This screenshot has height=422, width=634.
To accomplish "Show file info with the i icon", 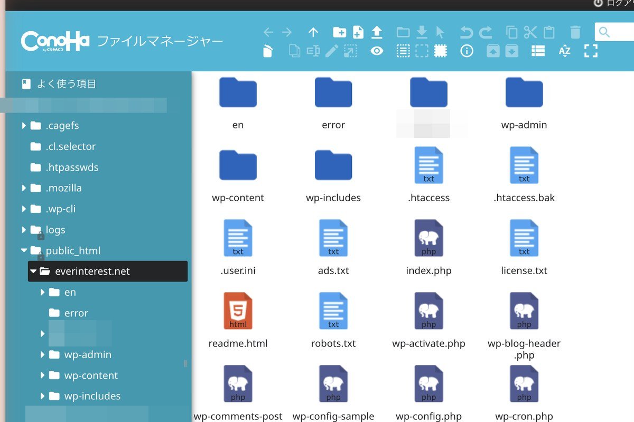I will pyautogui.click(x=467, y=51).
